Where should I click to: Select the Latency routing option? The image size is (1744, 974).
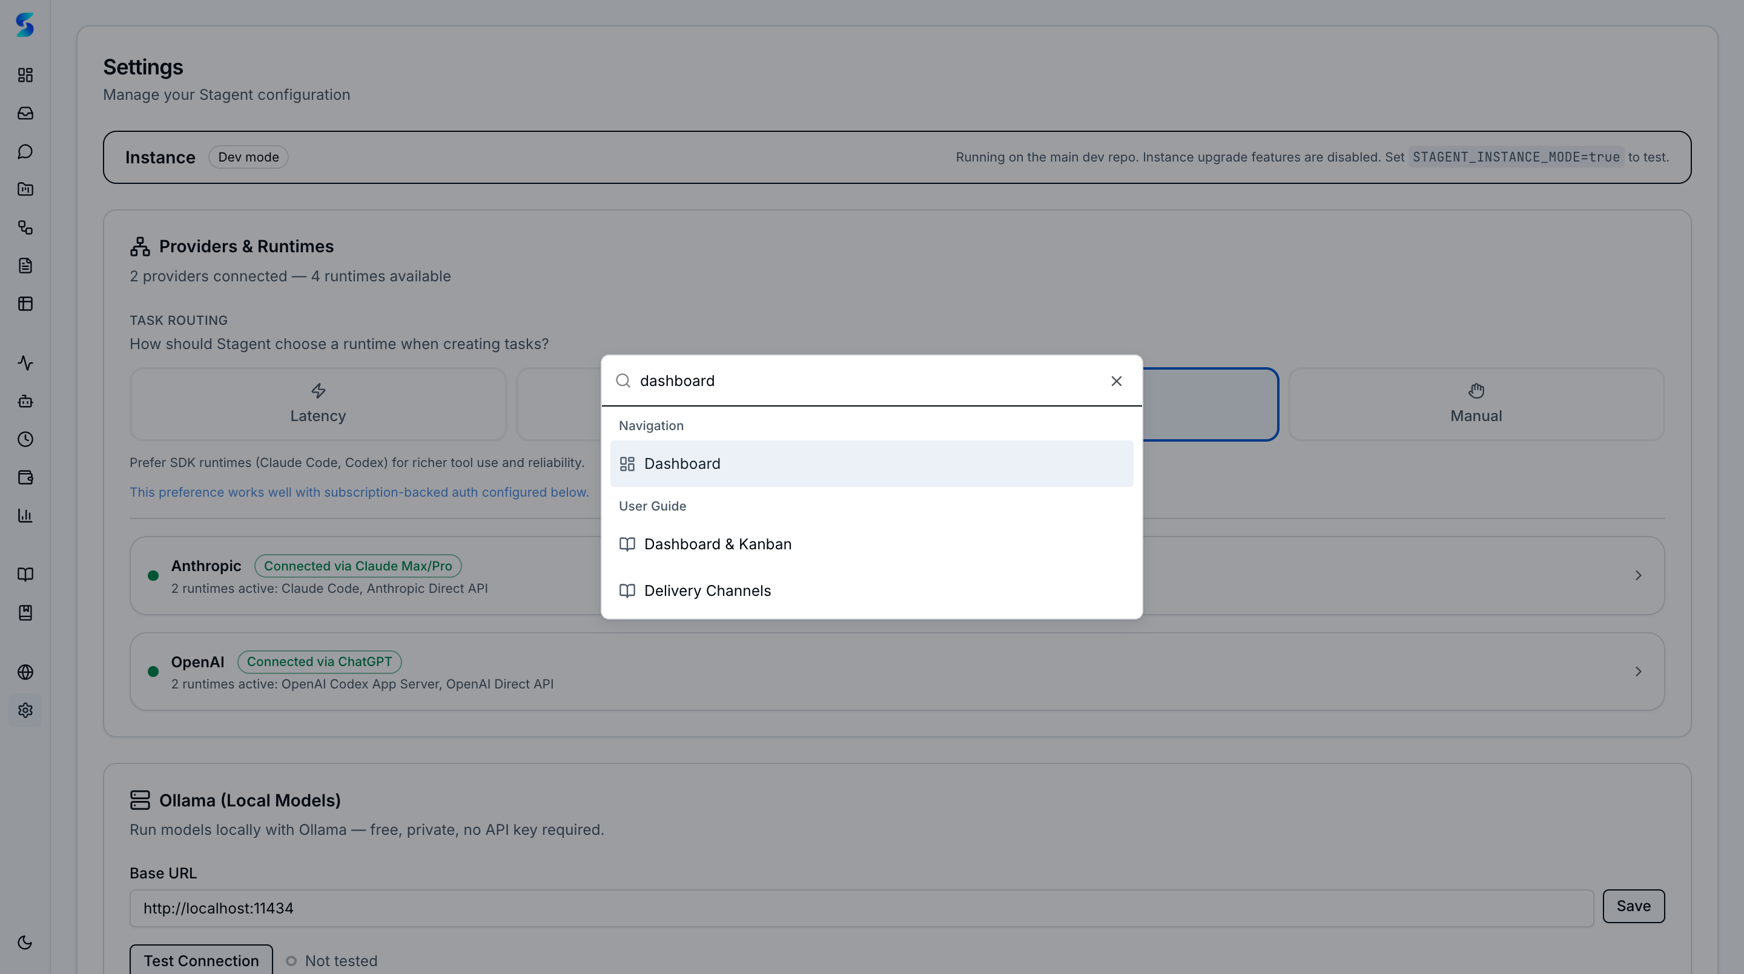pos(317,405)
